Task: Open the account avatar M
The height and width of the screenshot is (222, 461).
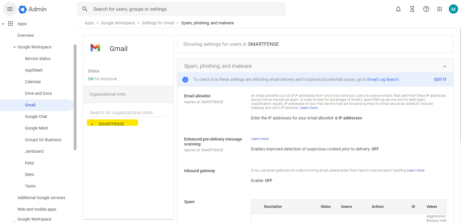Action: [453, 9]
